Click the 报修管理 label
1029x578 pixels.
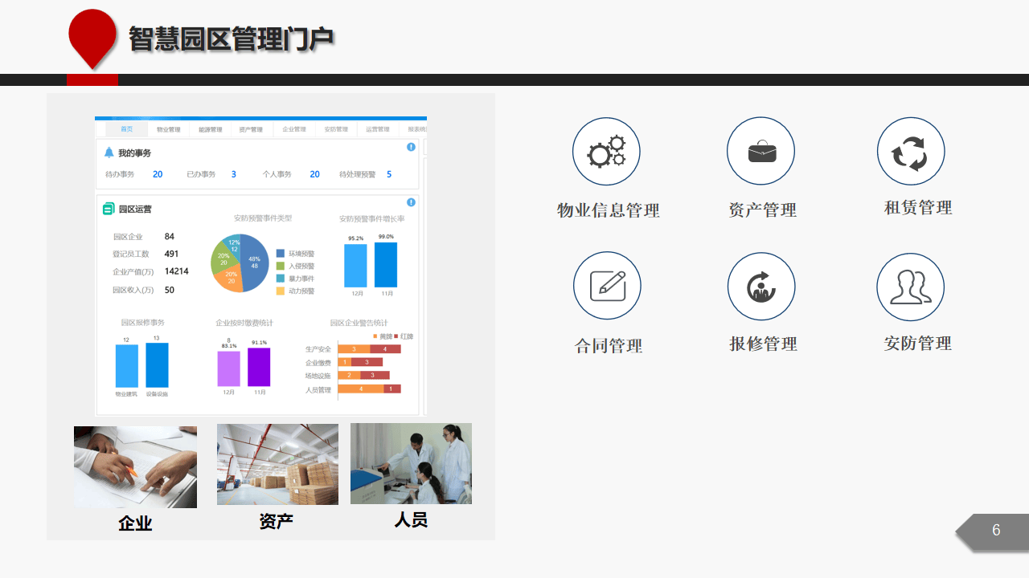763,344
